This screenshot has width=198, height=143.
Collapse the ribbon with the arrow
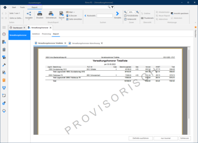click(x=196, y=22)
